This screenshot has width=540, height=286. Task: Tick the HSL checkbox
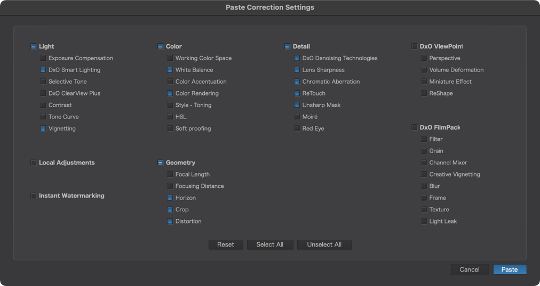point(170,117)
